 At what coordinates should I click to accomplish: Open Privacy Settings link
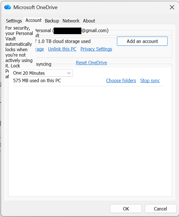(96, 49)
